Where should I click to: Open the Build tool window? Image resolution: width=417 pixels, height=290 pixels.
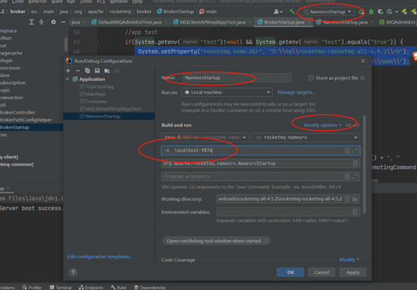point(118,287)
